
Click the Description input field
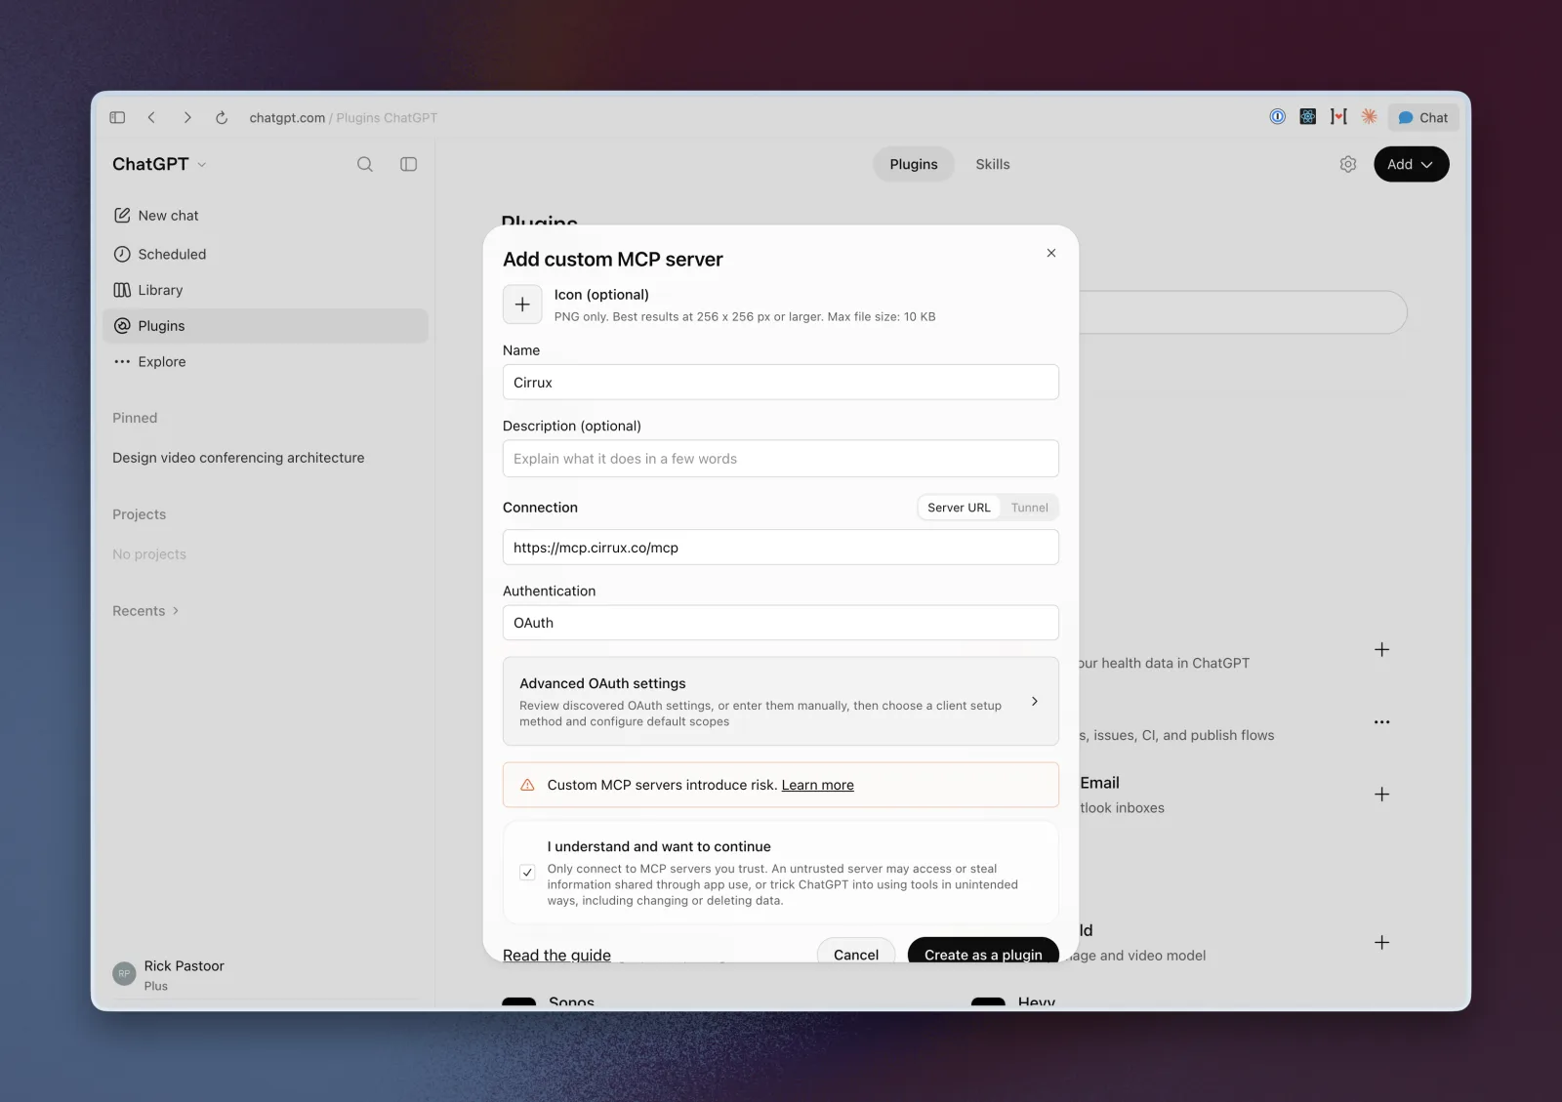pos(780,459)
